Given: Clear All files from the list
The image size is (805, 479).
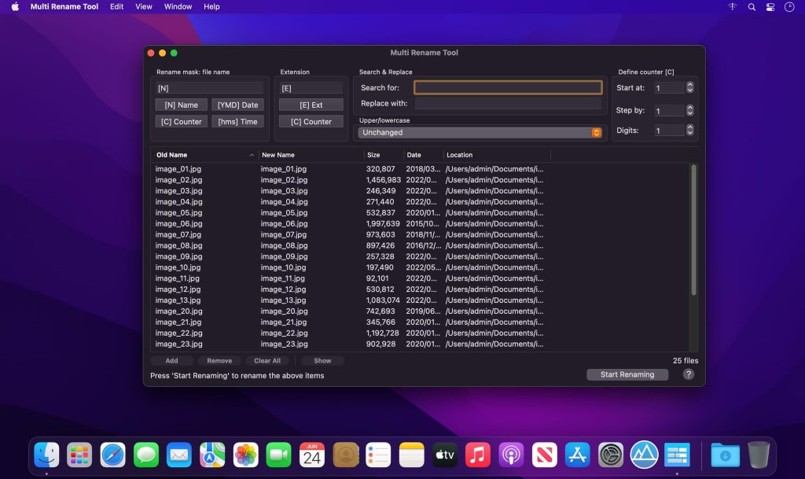Looking at the screenshot, I should 267,360.
